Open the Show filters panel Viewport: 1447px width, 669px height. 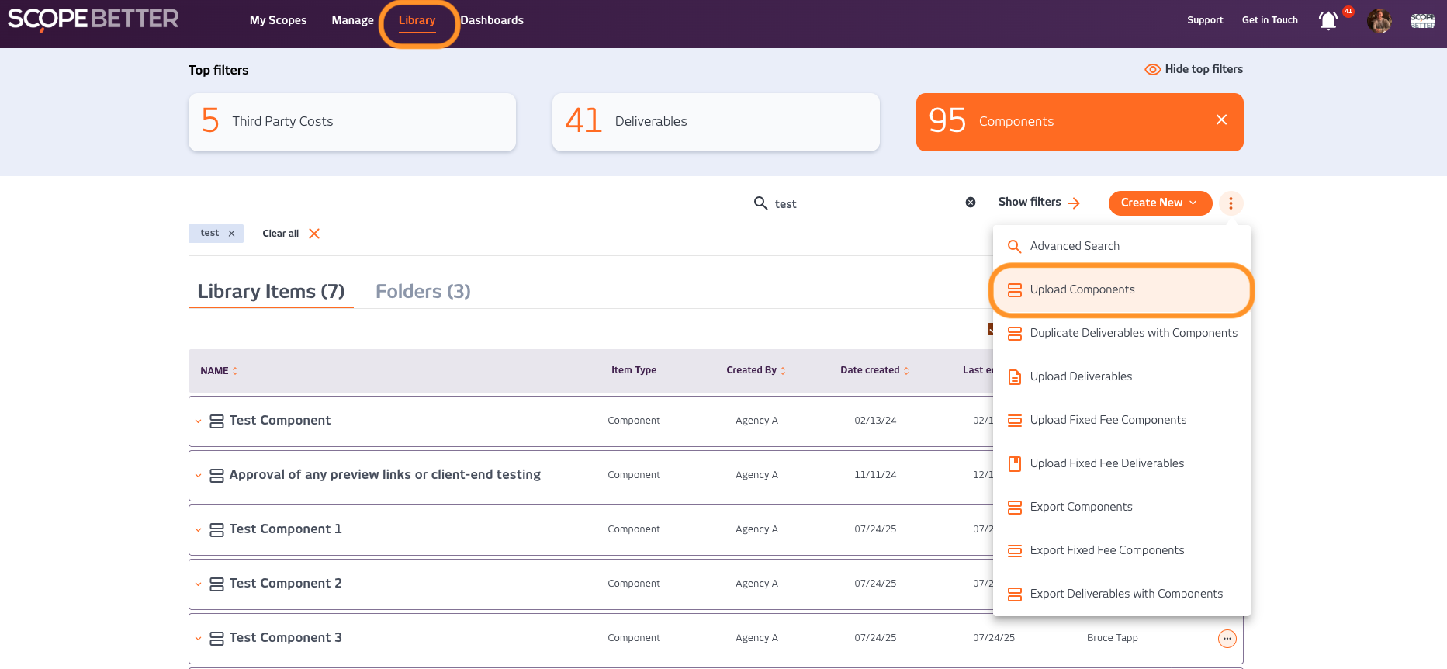1038,203
